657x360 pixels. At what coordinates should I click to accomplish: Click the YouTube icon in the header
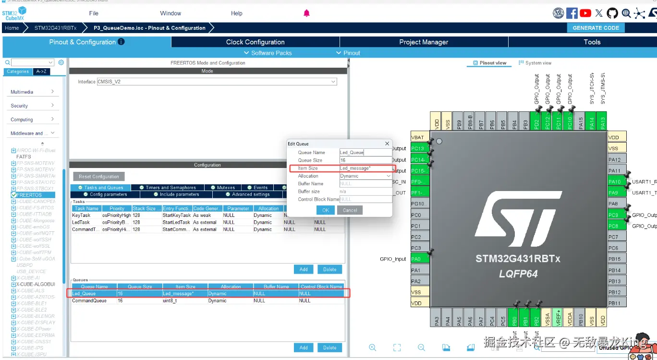pyautogui.click(x=585, y=13)
